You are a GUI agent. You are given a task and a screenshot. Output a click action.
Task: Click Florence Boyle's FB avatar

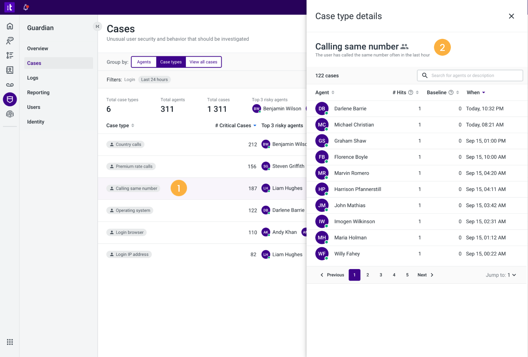[x=322, y=157]
